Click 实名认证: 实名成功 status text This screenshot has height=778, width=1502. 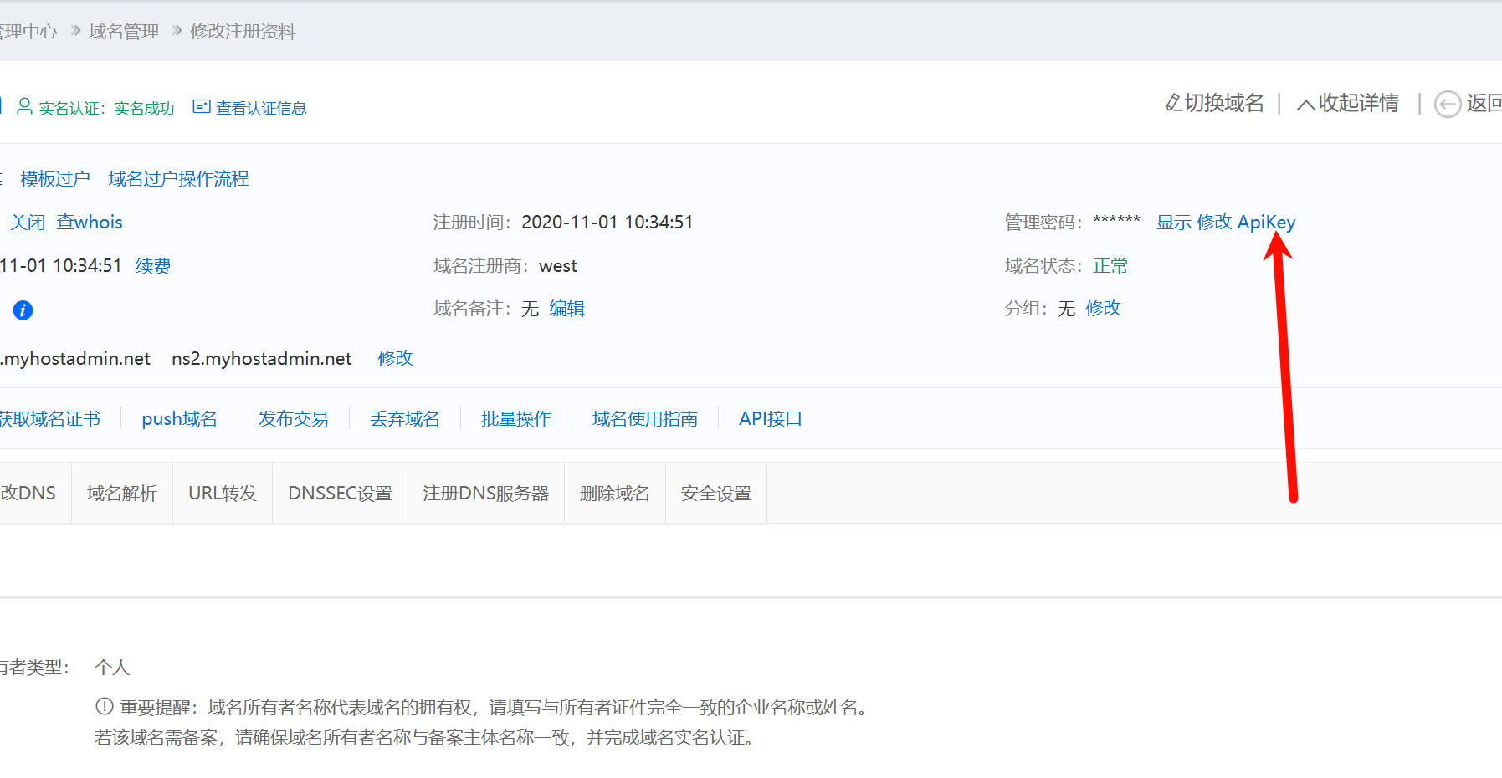point(106,108)
